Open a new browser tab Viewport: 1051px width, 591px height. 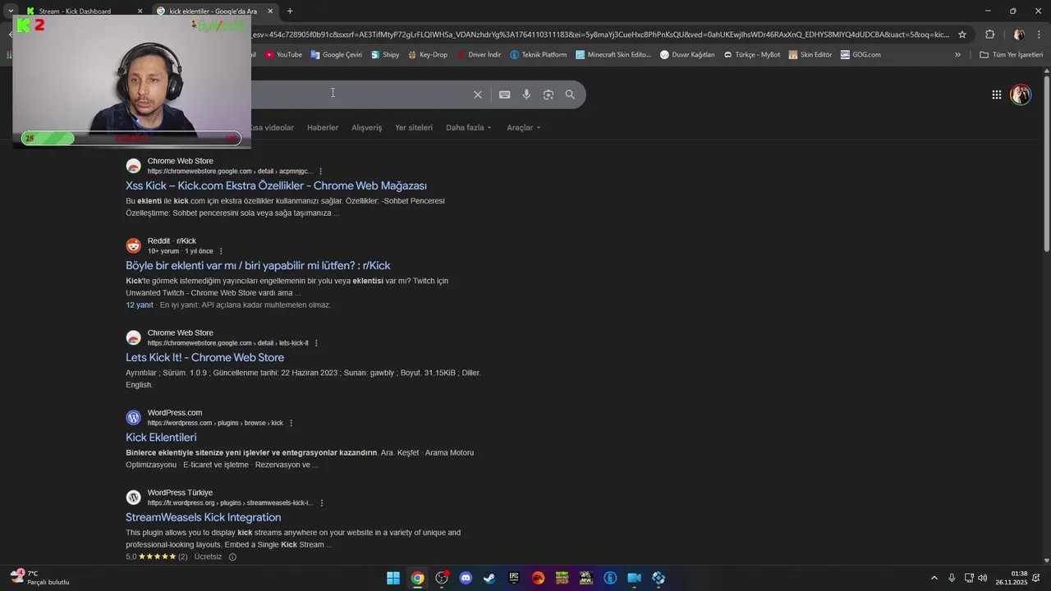(x=290, y=11)
